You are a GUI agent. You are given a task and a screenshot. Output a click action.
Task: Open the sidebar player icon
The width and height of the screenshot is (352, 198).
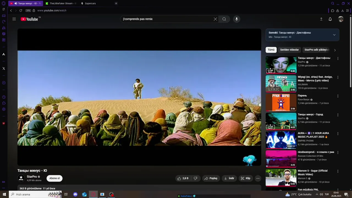[4, 83]
